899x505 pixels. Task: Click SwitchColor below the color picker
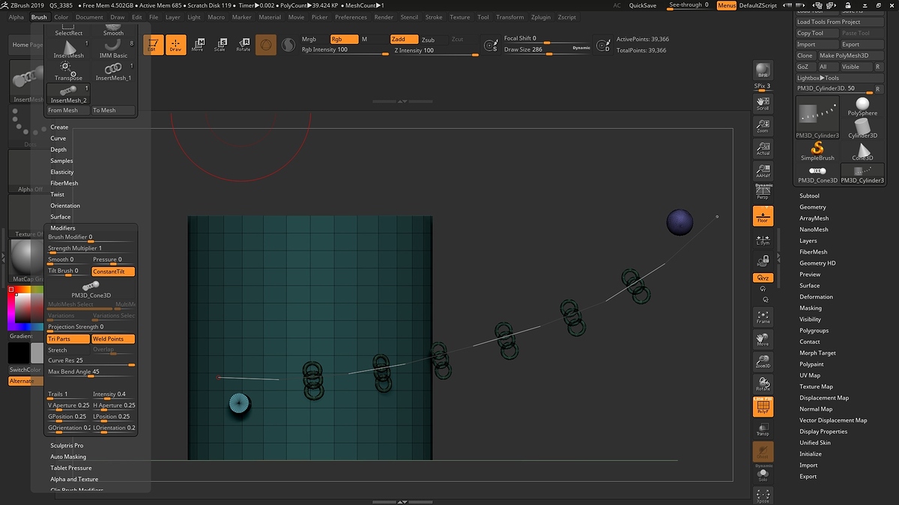pos(25,370)
